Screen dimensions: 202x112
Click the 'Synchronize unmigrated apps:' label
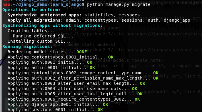45,15
